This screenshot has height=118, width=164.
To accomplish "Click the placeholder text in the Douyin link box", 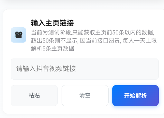I will tap(46, 69).
